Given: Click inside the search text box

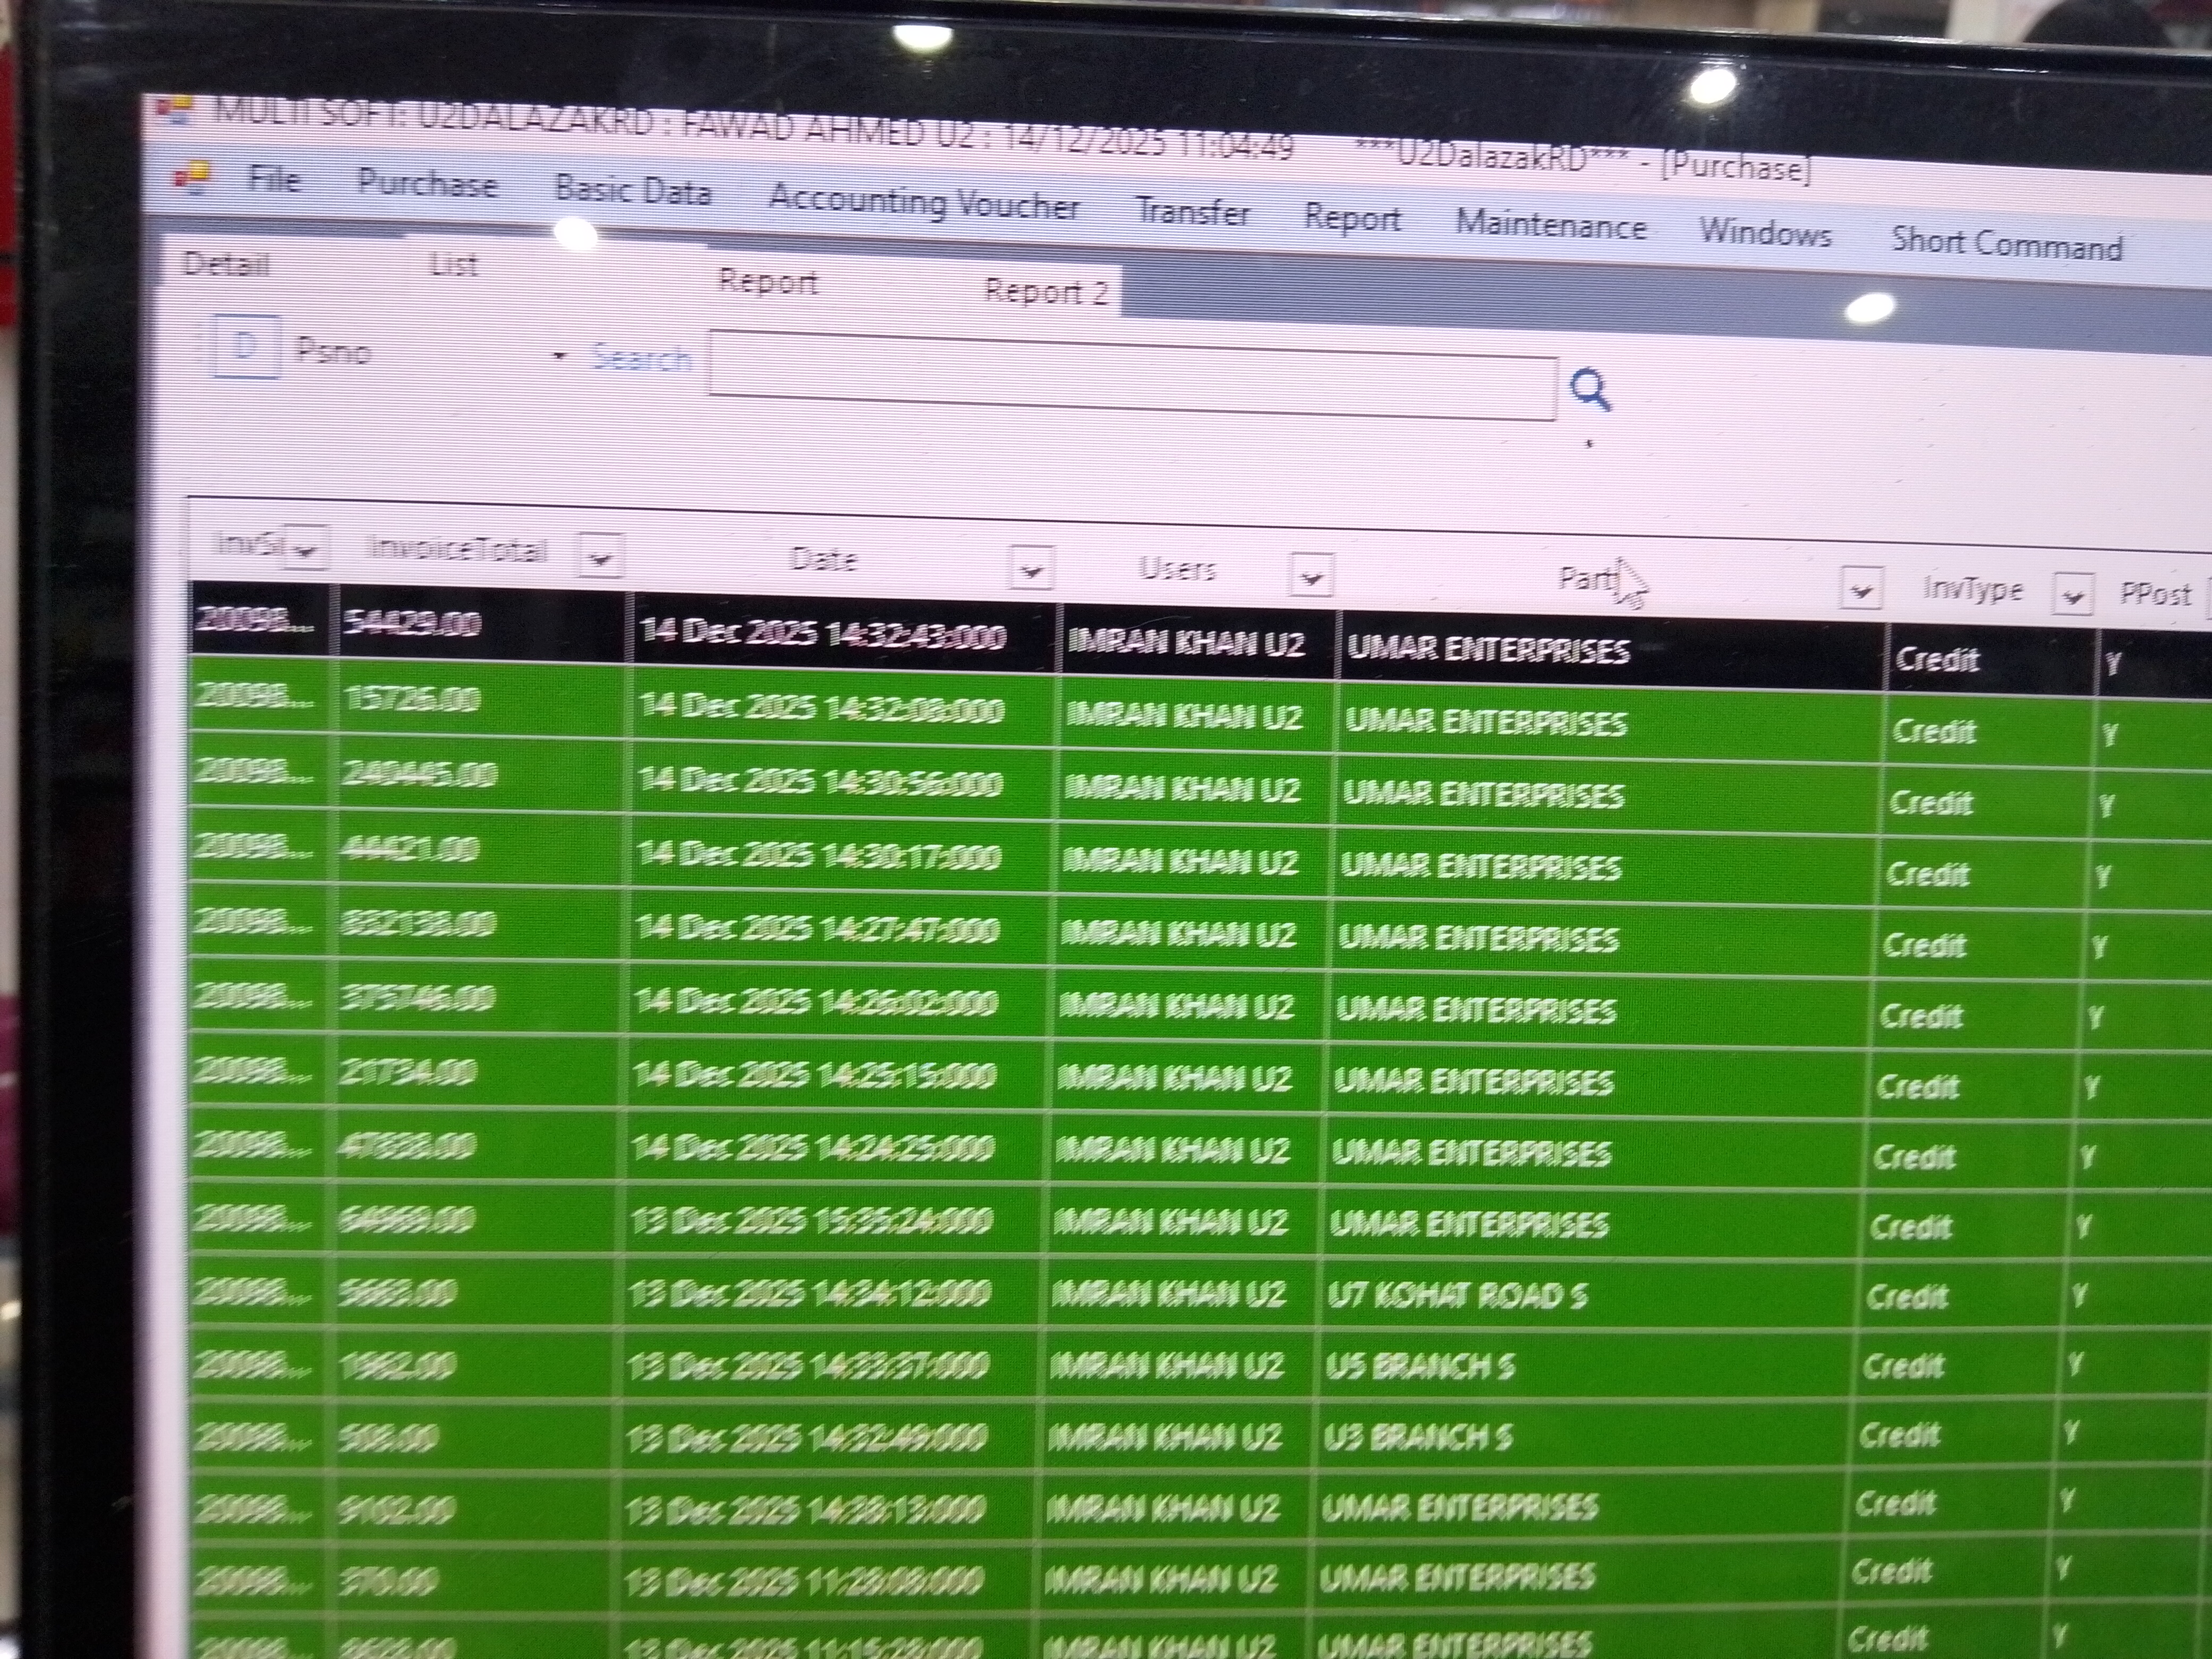Looking at the screenshot, I should coord(1130,375).
